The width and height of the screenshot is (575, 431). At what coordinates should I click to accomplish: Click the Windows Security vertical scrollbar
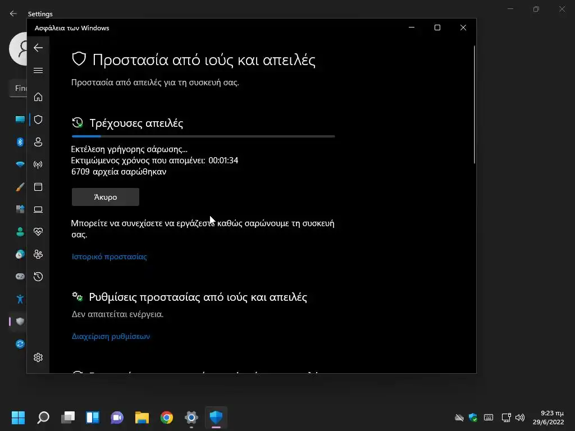point(474,104)
